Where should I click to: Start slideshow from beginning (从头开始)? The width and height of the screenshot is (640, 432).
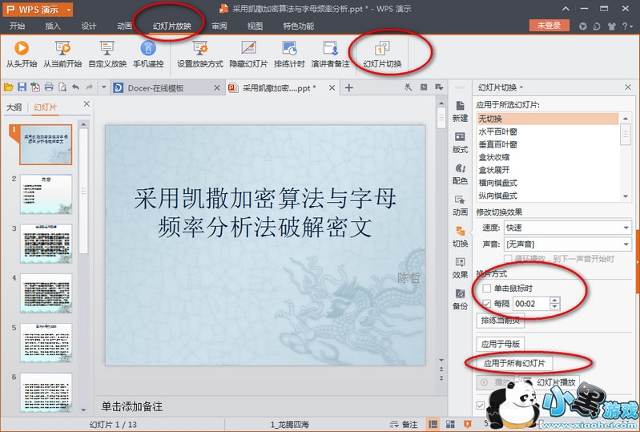(x=21, y=54)
